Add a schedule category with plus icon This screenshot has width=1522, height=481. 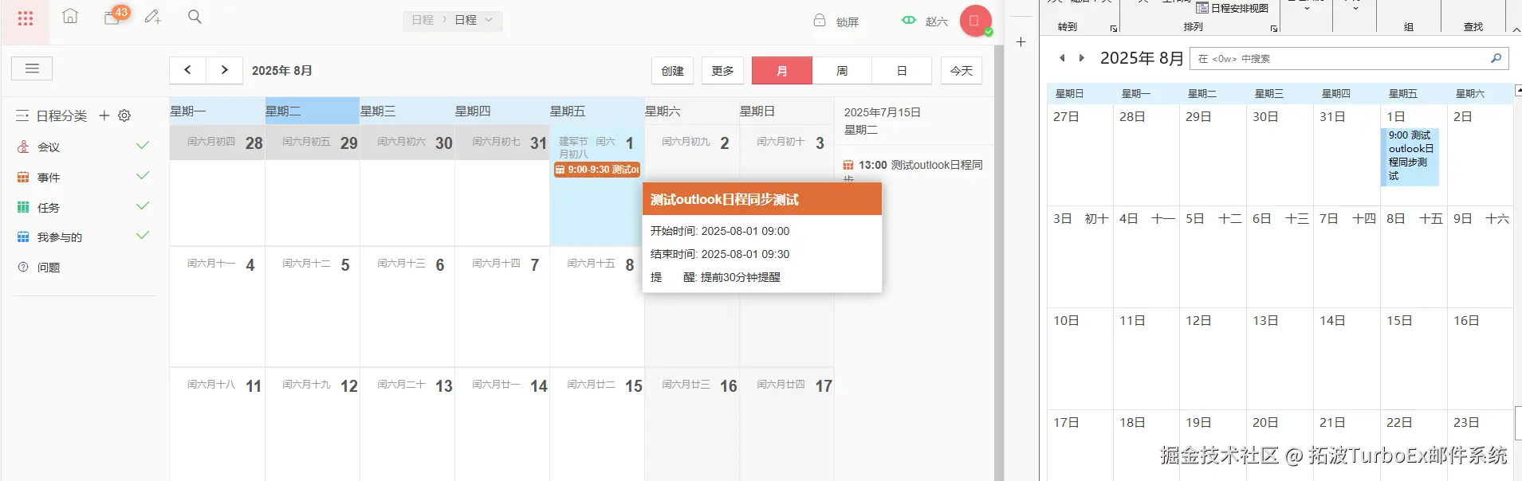(104, 115)
